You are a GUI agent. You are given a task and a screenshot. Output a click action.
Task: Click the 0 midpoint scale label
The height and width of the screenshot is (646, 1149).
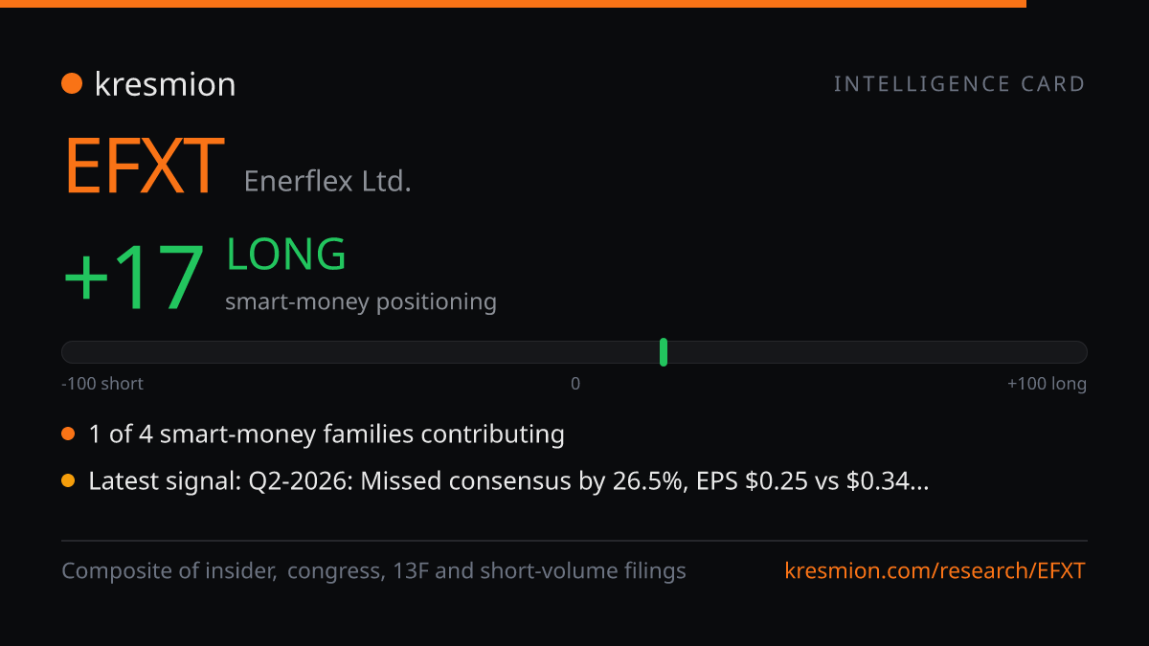[x=575, y=384]
